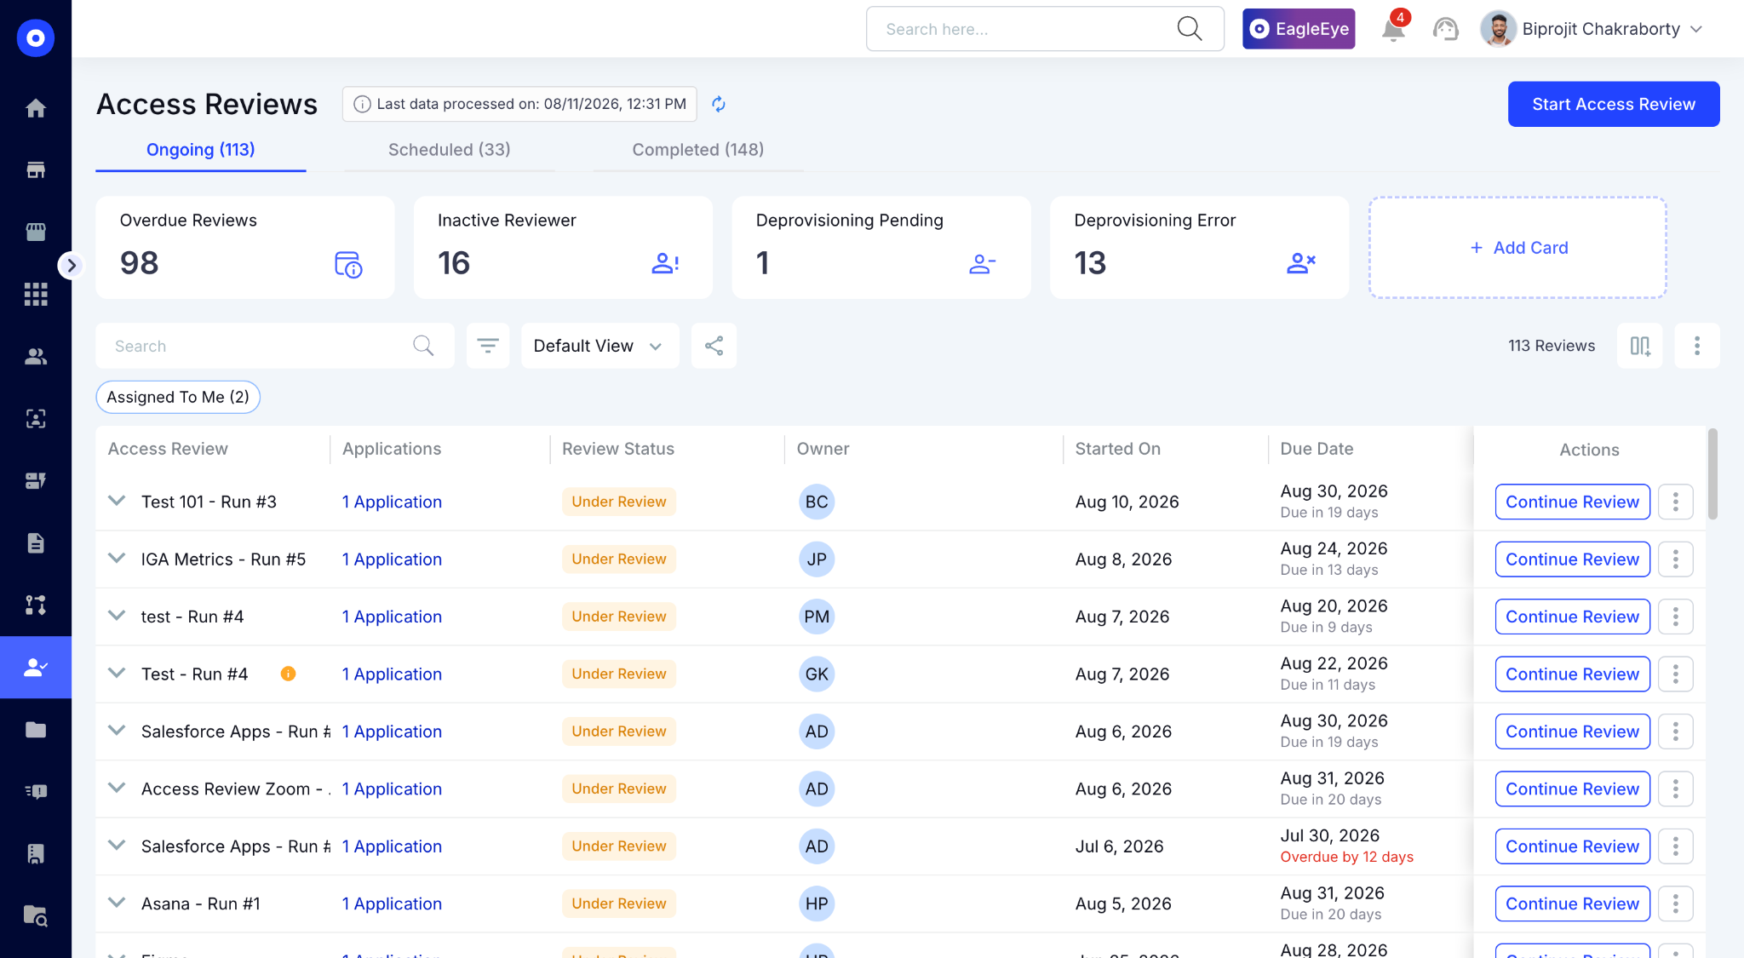Open the column settings icon

tap(1640, 346)
